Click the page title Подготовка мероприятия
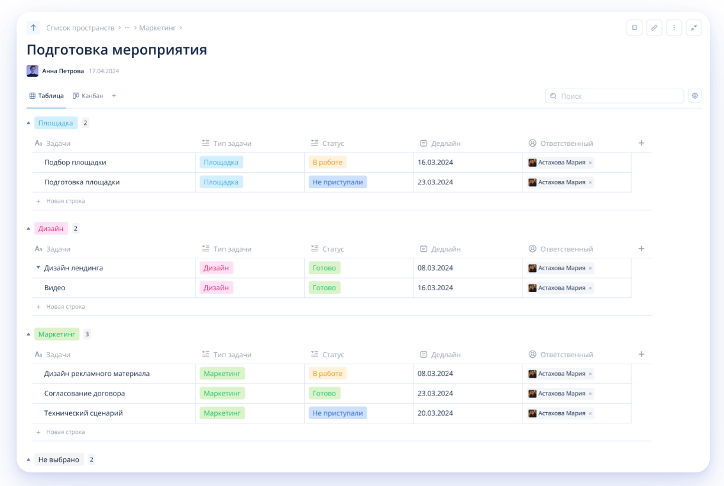This screenshot has height=486, width=724. [x=117, y=50]
